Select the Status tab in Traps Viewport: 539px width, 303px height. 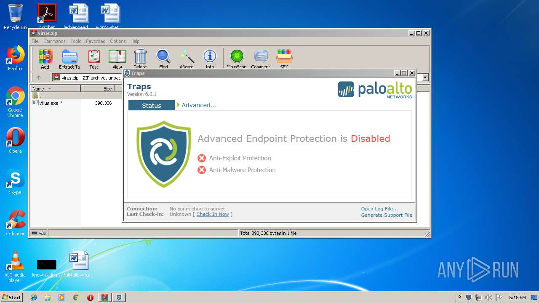tap(152, 106)
